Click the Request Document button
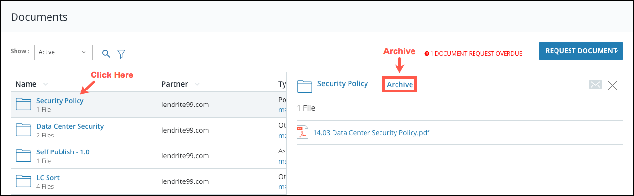634x196 pixels. [x=581, y=50]
